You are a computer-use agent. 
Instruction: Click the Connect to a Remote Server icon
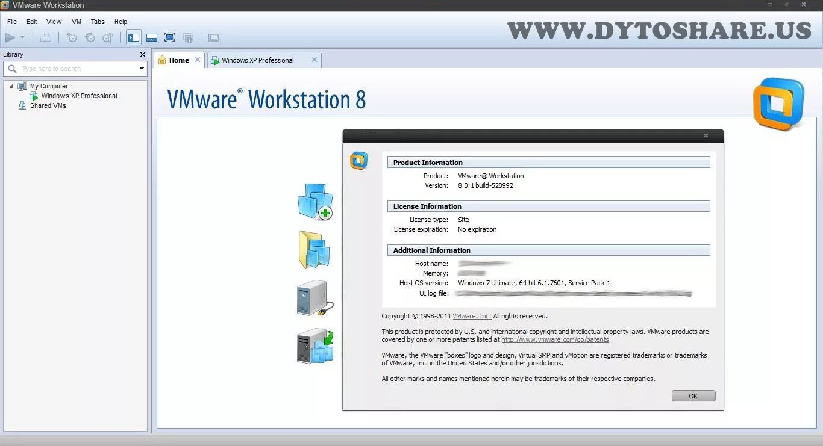(314, 299)
